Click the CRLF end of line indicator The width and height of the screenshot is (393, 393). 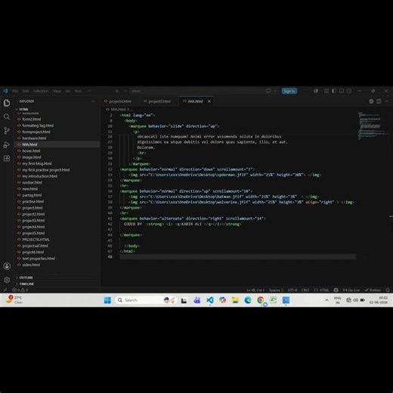click(305, 290)
